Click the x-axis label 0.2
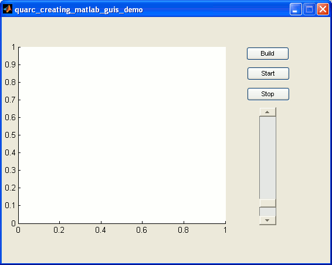The image size is (332, 265). pos(59,230)
